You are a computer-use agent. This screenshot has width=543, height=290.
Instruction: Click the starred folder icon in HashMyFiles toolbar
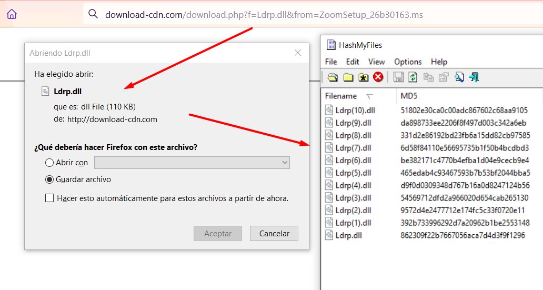tap(363, 77)
